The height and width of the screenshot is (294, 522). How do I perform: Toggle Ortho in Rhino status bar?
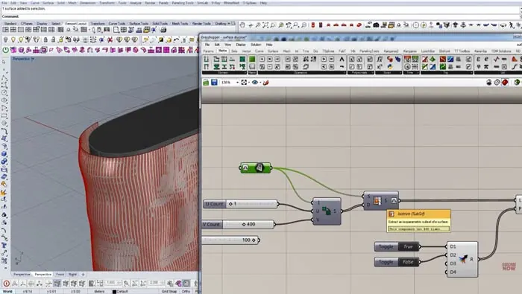(186, 291)
